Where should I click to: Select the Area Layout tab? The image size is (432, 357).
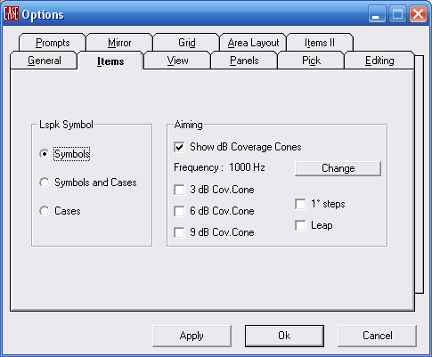pos(253,43)
